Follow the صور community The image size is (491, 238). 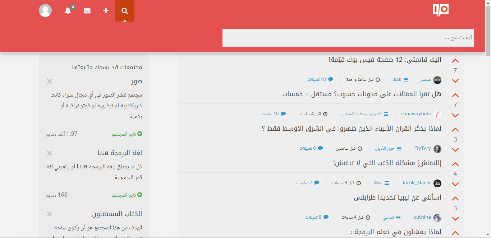127,134
